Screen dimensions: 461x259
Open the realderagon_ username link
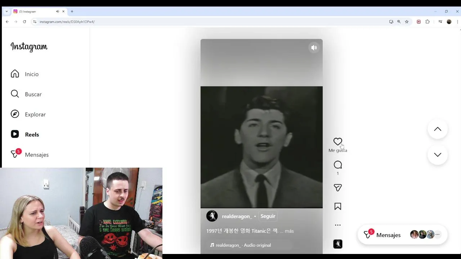pos(237,216)
